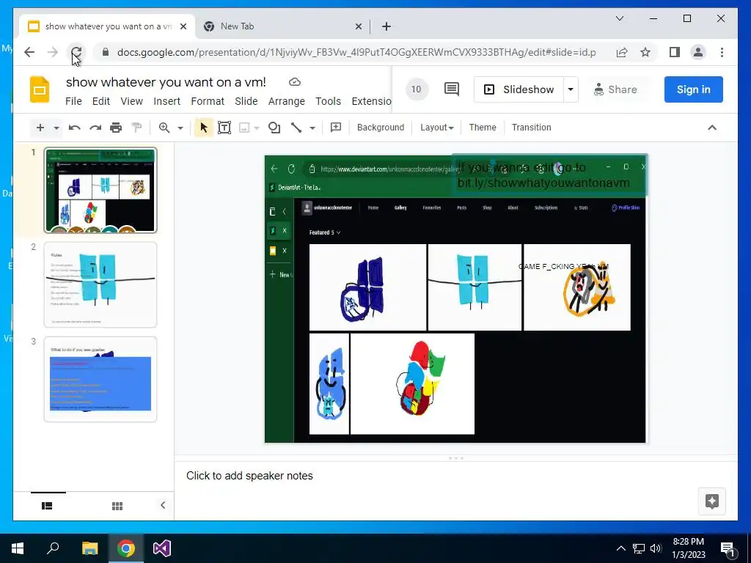This screenshot has width=751, height=563.
Task: Toggle the Chrome side panel icon
Action: point(675,52)
